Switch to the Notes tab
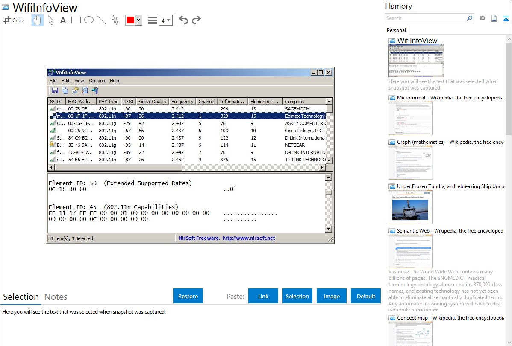The width and height of the screenshot is (512, 346). tap(56, 297)
